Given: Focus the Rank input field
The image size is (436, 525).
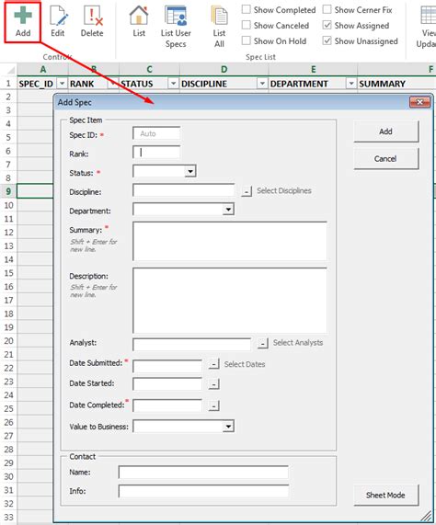Looking at the screenshot, I should 156,153.
